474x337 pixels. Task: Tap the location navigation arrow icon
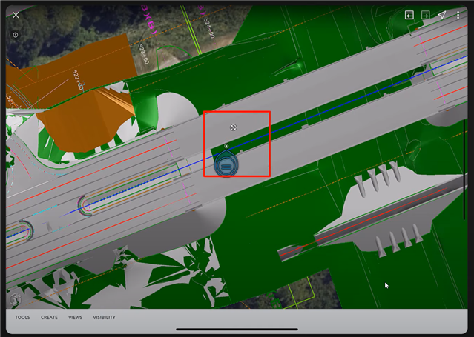[x=442, y=15]
